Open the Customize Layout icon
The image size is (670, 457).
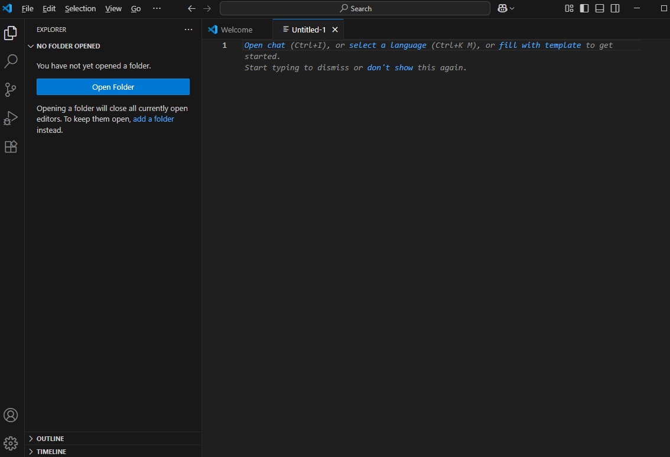[569, 8]
